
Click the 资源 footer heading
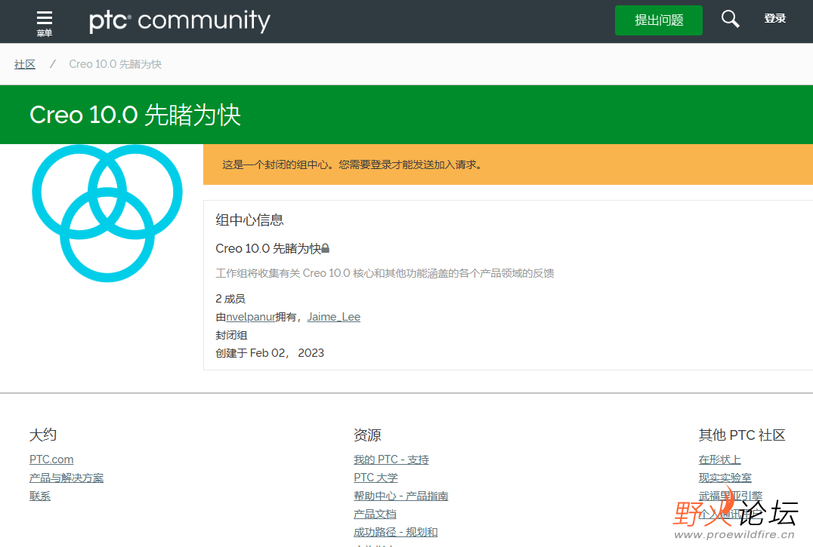[367, 435]
